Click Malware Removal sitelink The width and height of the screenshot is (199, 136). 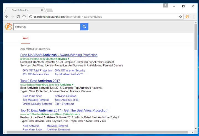pyautogui.click(x=57, y=126)
